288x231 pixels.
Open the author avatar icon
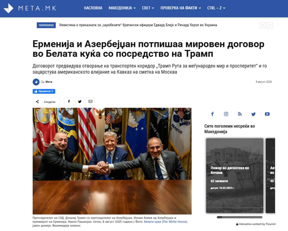(36, 82)
